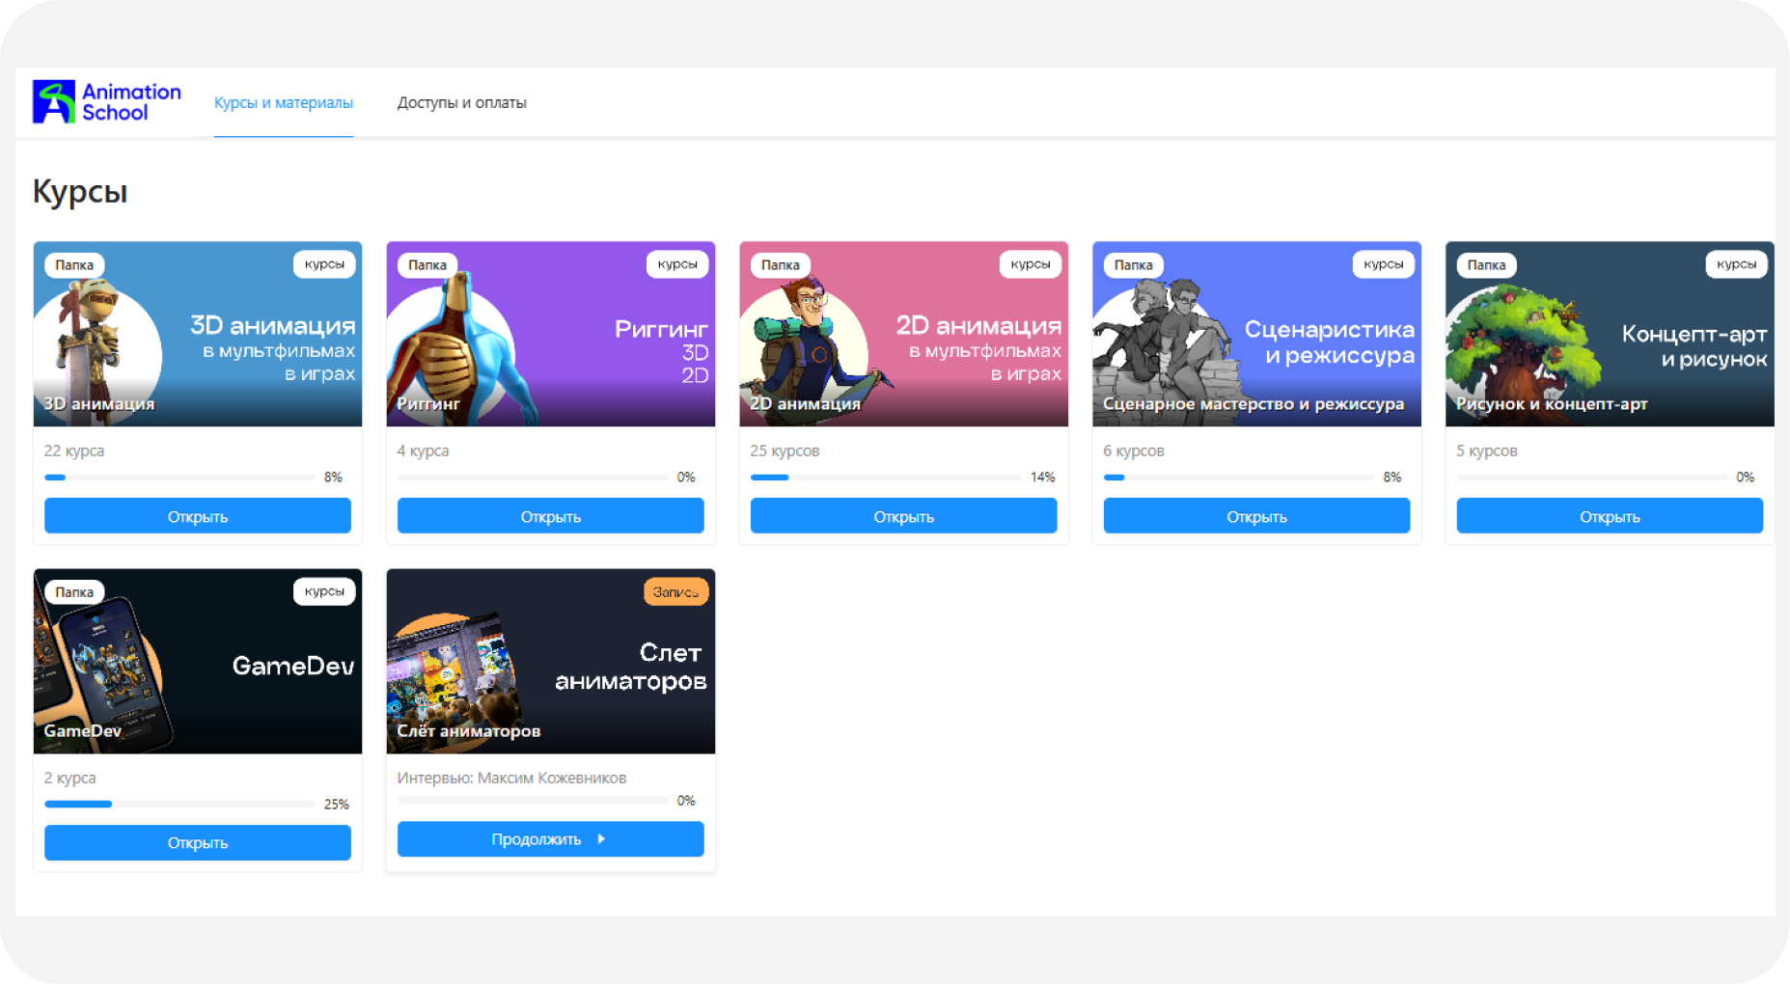Click the Интервью: Максим Кожевников title
The image size is (1790, 984).
(x=512, y=778)
